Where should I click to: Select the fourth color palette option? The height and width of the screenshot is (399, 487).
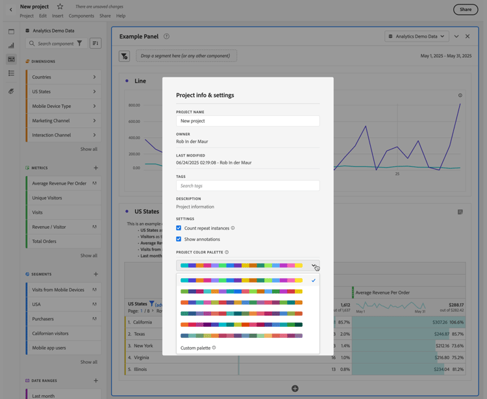[248, 313]
